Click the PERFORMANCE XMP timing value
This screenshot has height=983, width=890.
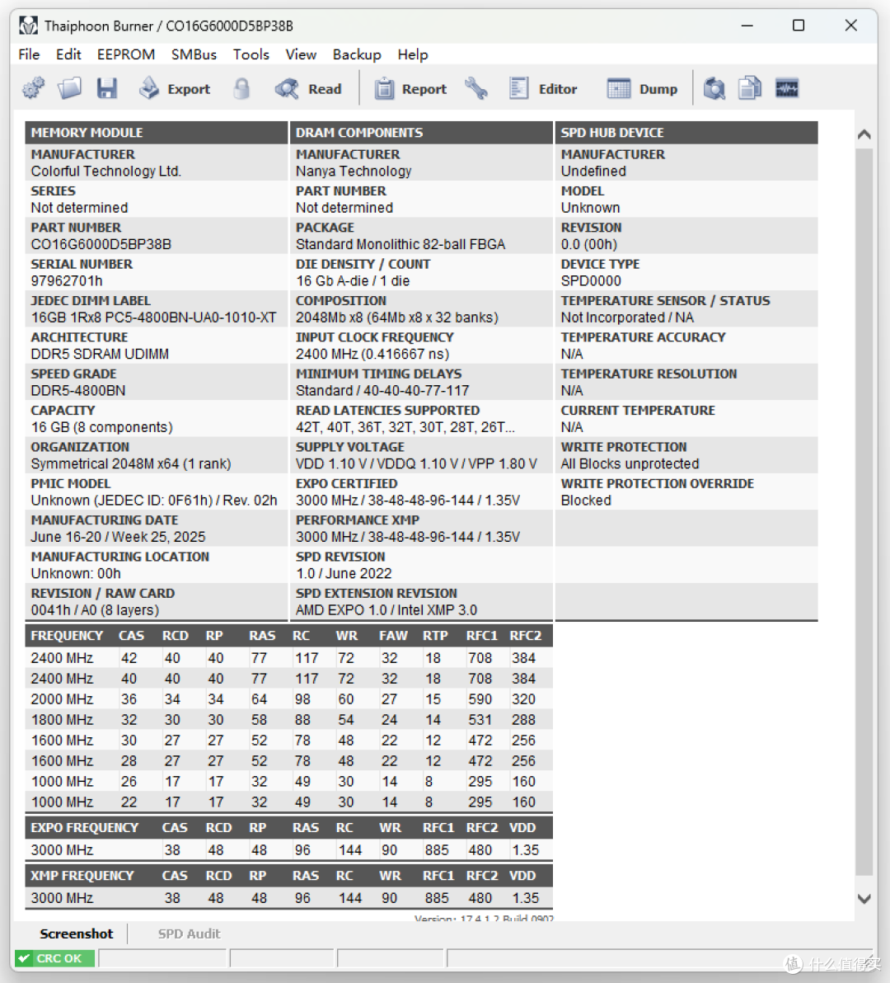point(409,537)
